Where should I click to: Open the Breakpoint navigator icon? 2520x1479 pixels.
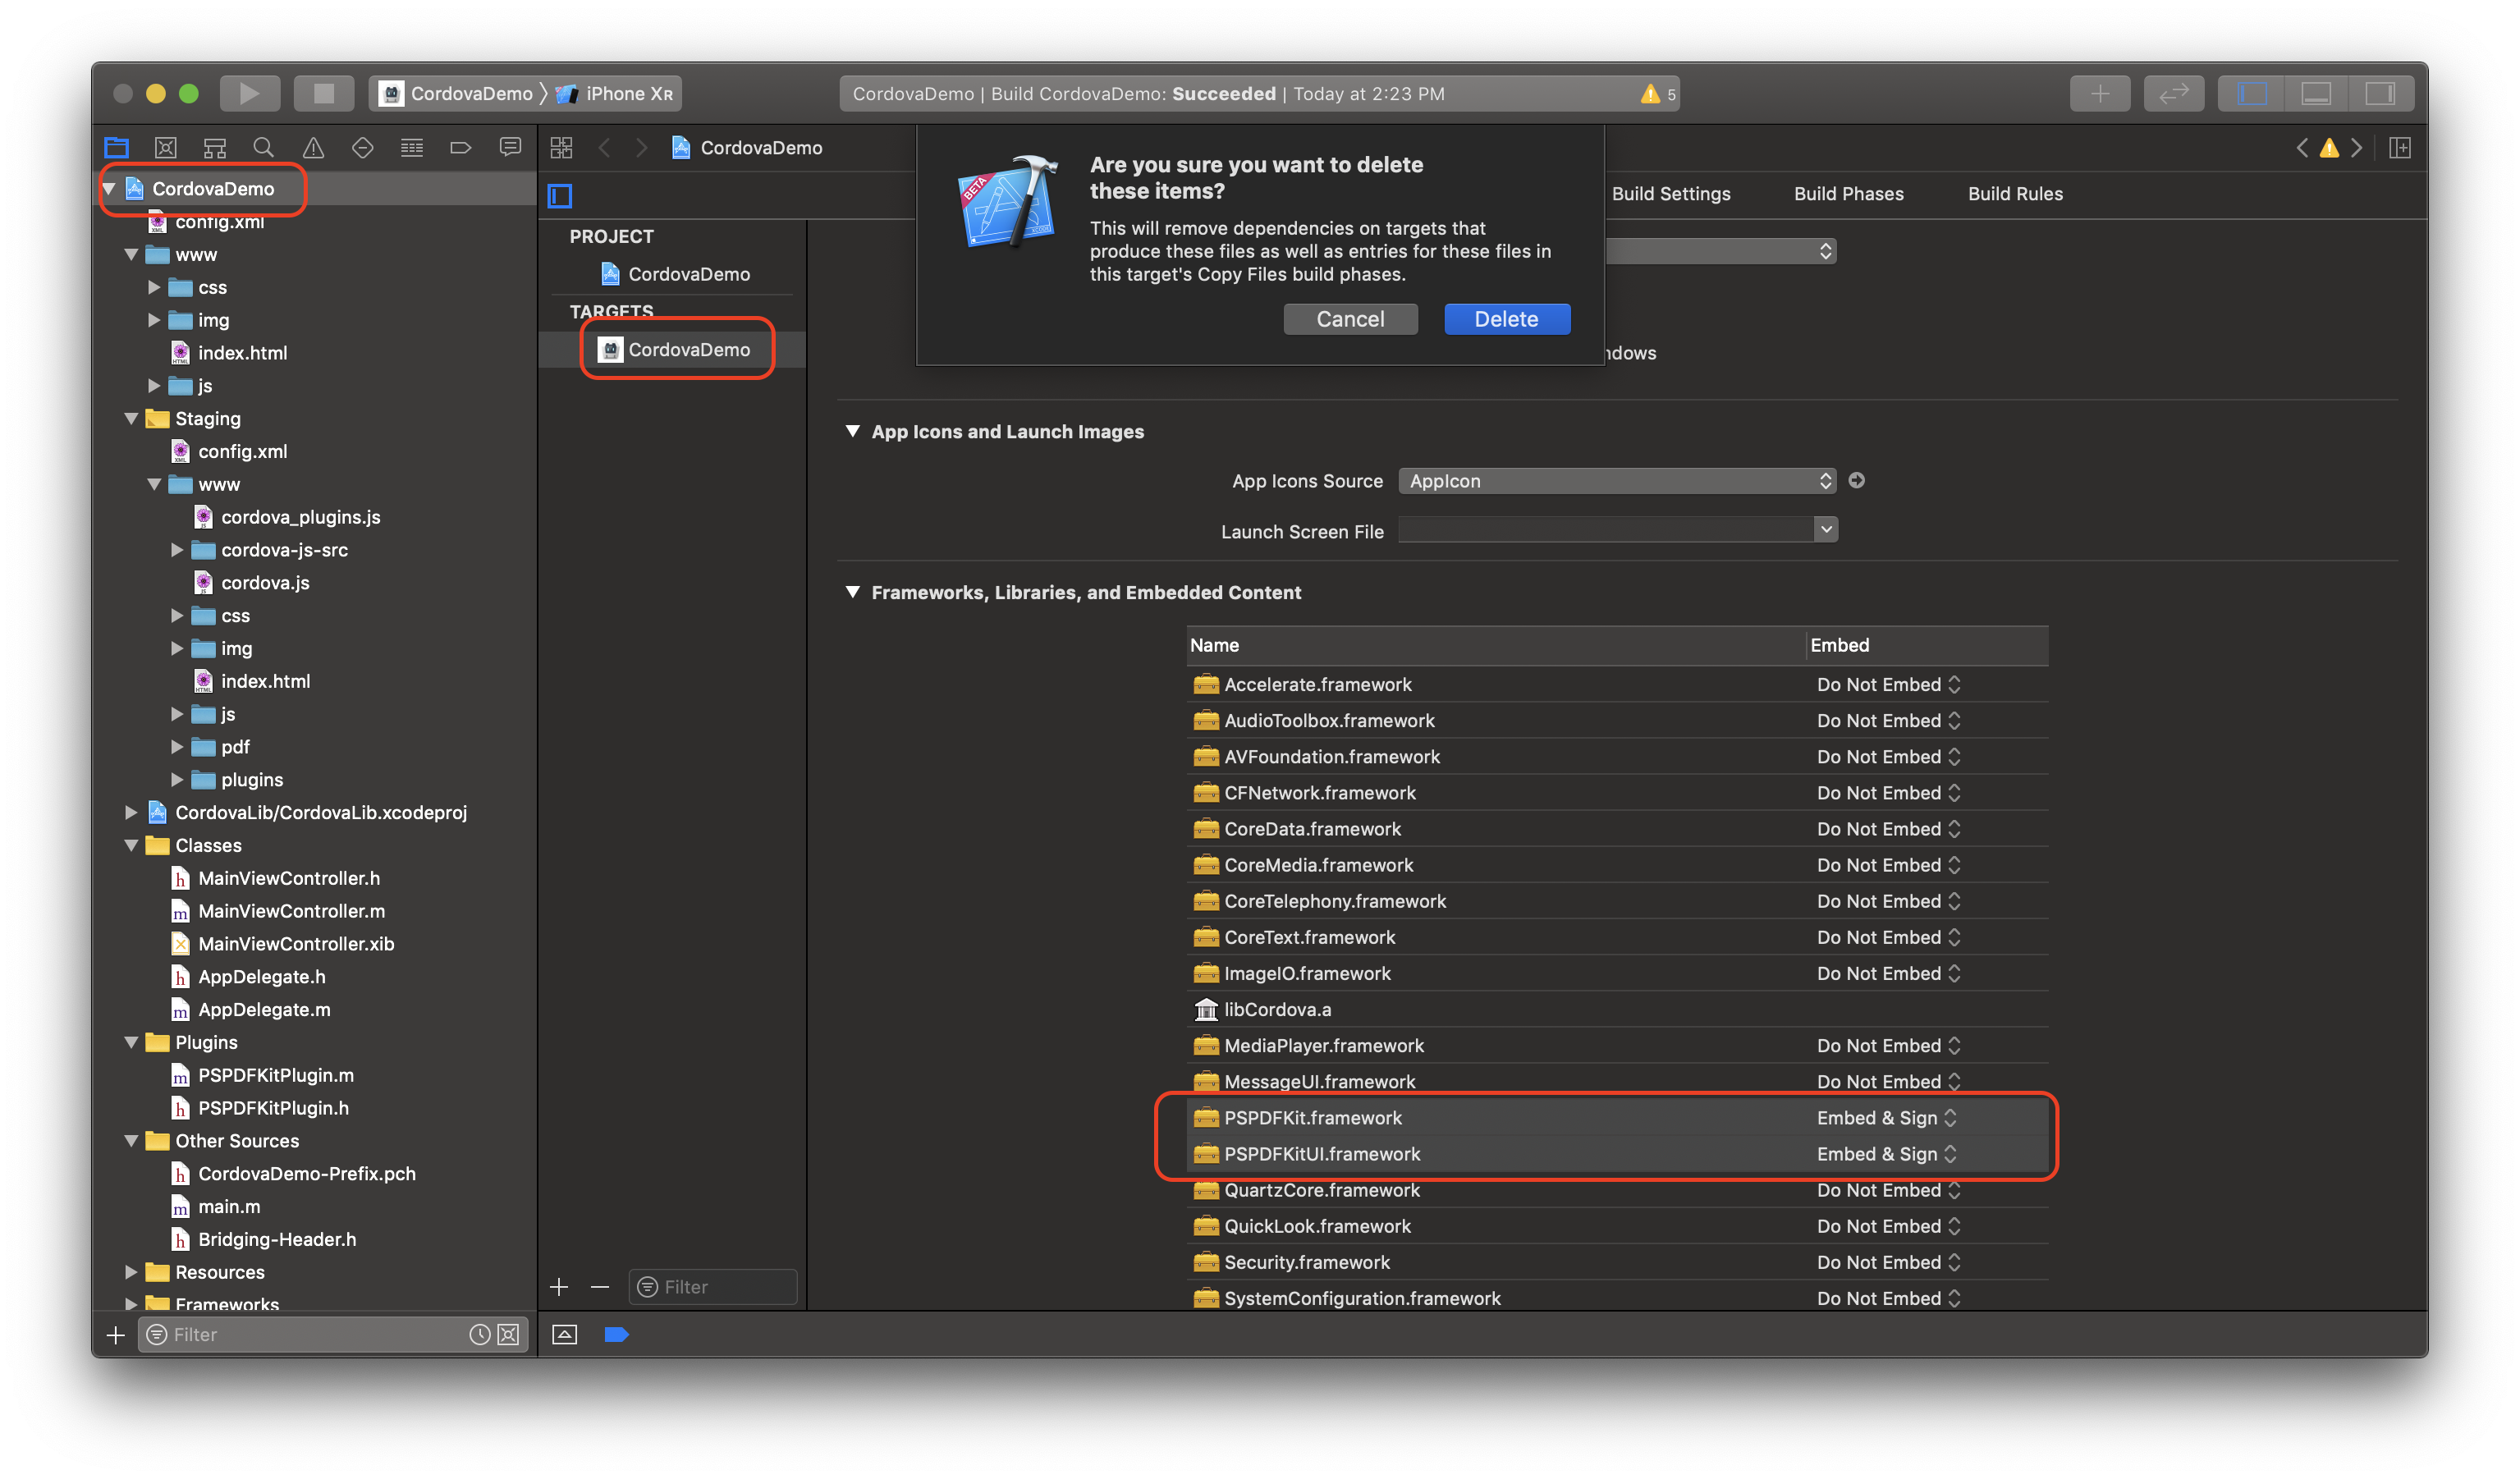click(461, 148)
